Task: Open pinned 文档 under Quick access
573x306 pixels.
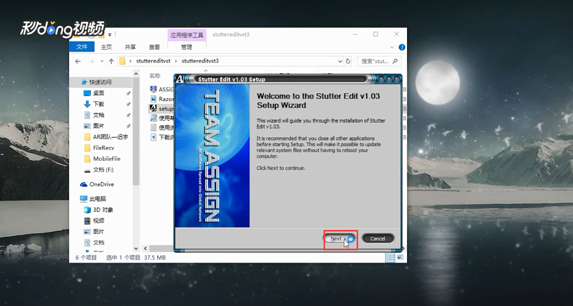Action: click(99, 115)
